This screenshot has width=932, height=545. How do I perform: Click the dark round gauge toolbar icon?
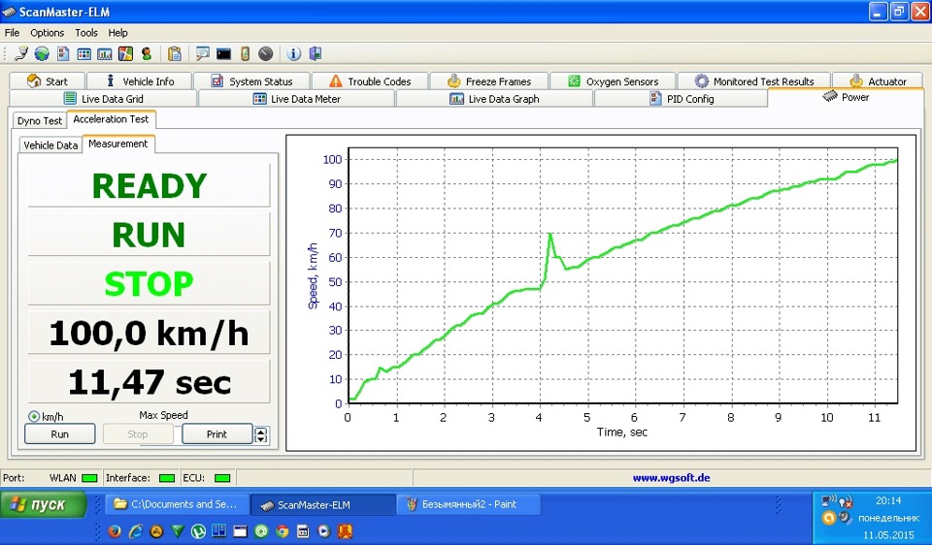tap(266, 54)
